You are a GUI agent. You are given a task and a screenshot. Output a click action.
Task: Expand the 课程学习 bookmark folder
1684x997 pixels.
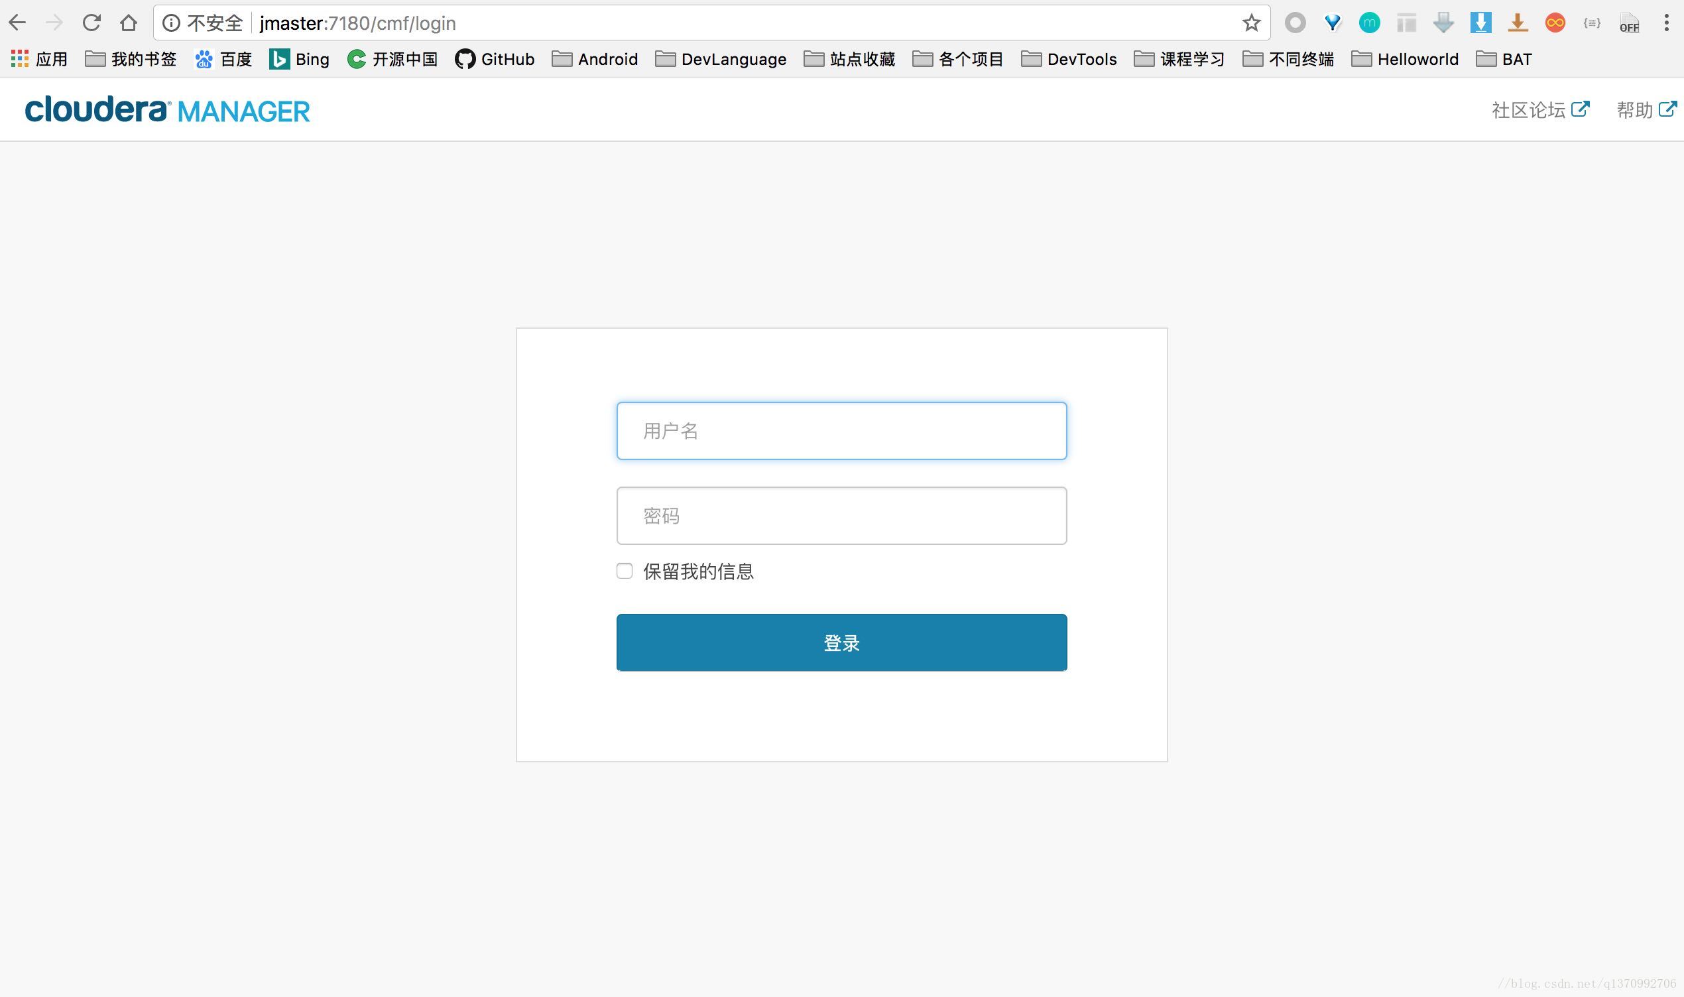tap(1179, 59)
